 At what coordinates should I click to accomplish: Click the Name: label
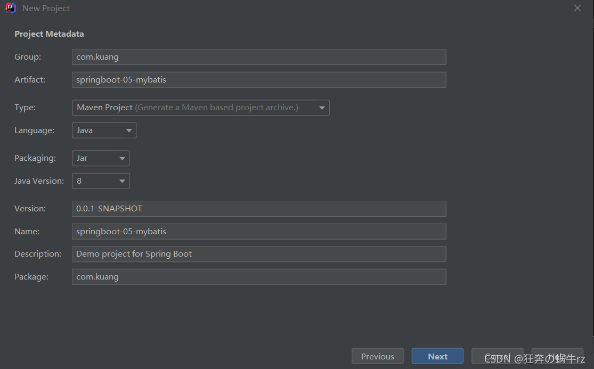27,231
